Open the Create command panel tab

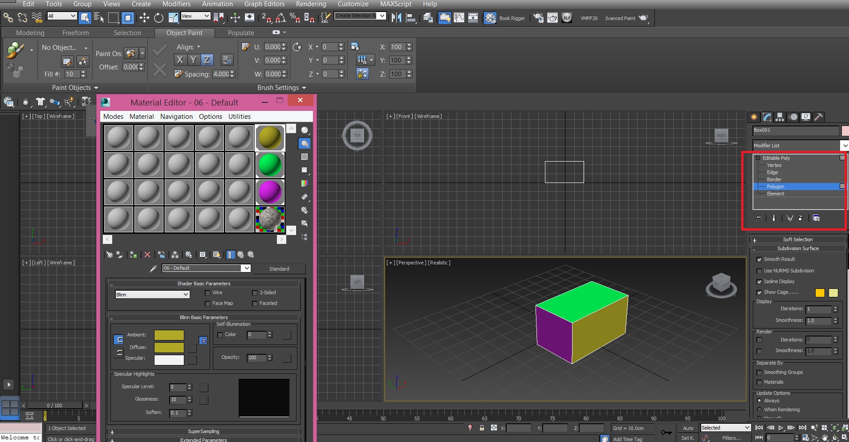[x=754, y=117]
